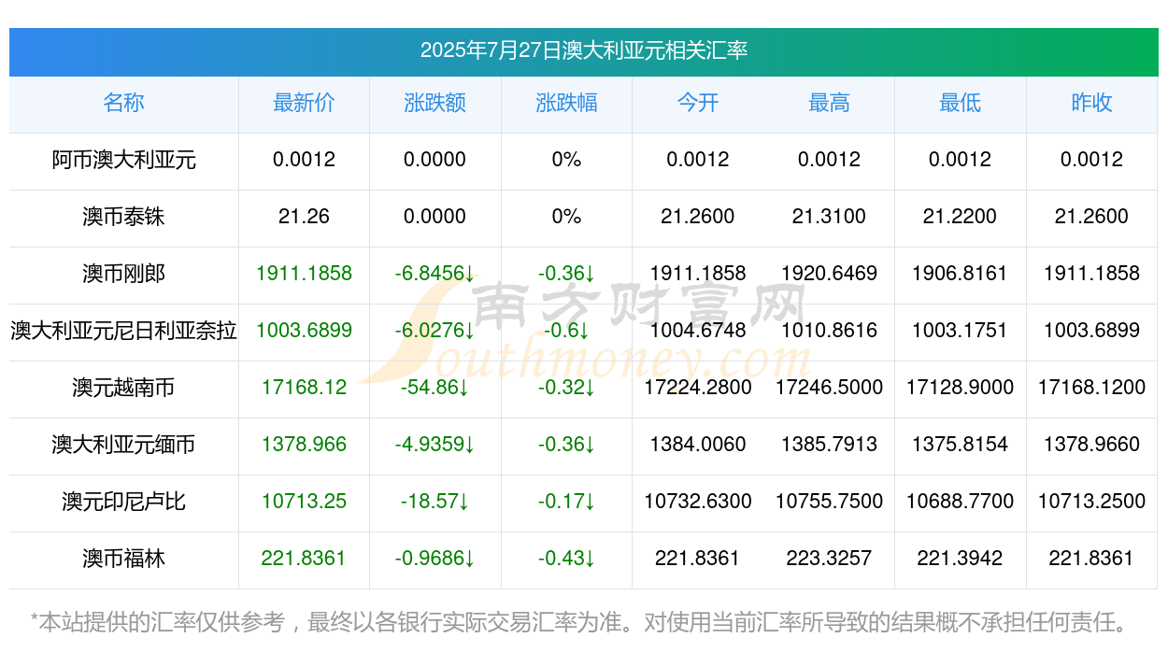The image size is (1168, 652).
Task: Select highest price 1010.8616
Action: point(829,331)
